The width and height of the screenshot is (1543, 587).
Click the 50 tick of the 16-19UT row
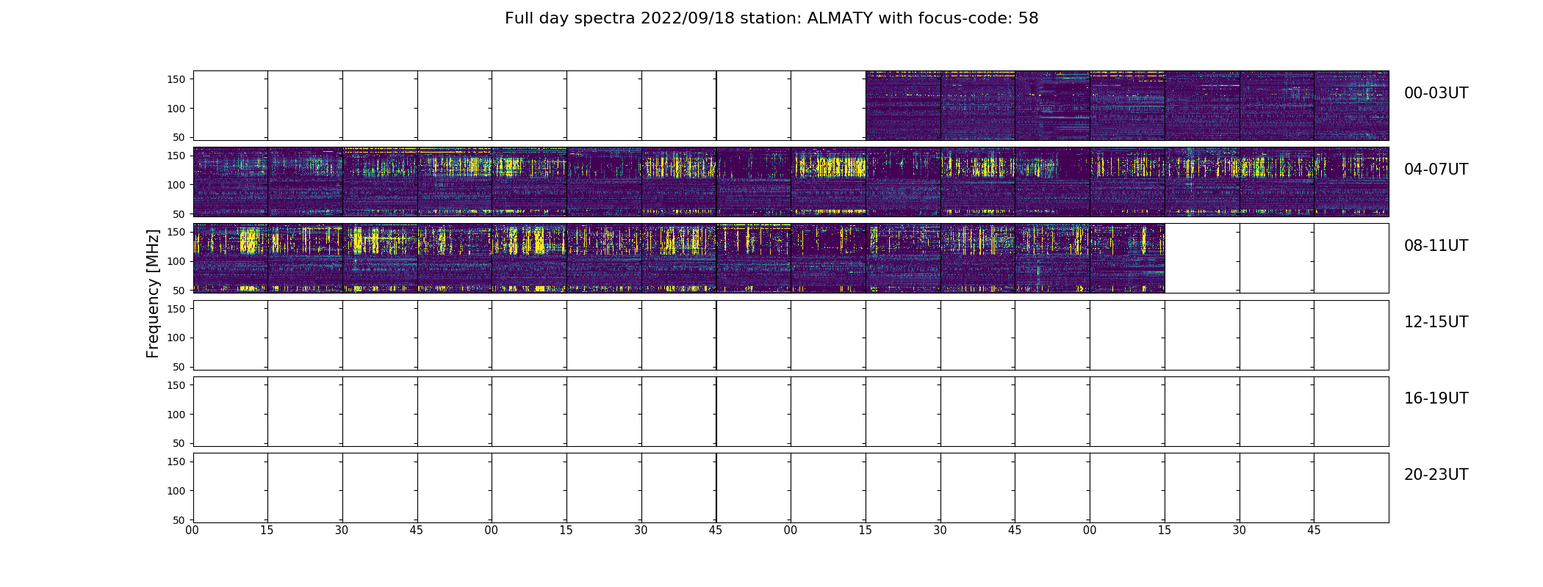(180, 443)
